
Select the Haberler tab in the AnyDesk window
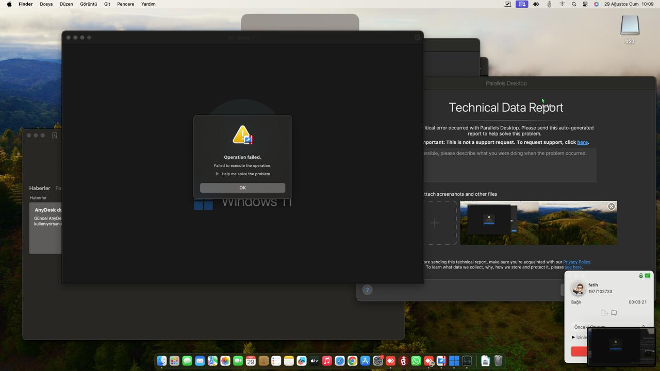click(x=40, y=188)
